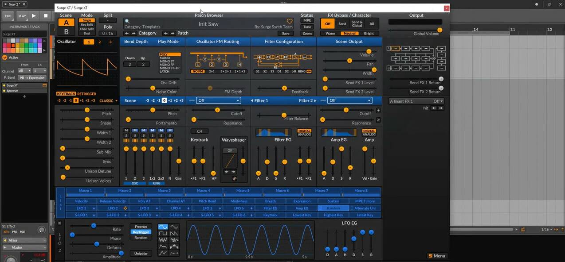Expand the A Insert FX 1 dropdown

pos(416,101)
